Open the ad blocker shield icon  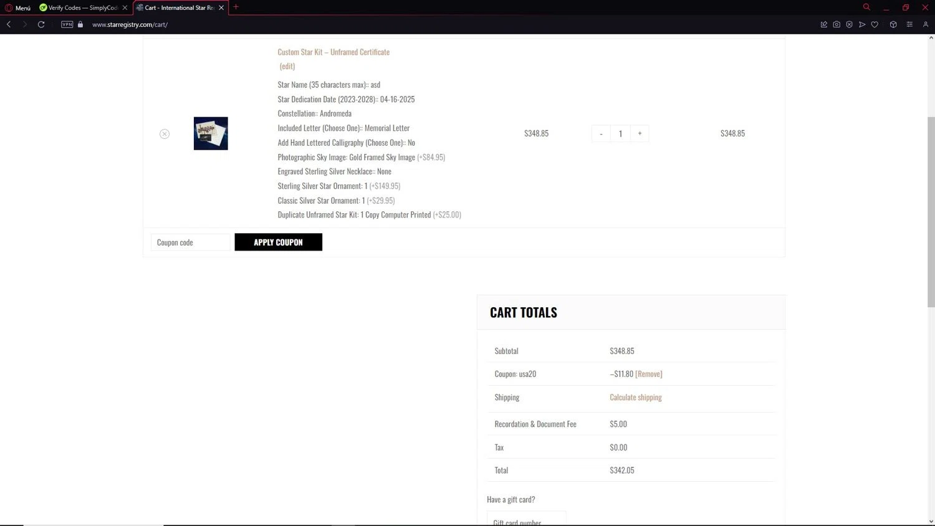pos(849,24)
